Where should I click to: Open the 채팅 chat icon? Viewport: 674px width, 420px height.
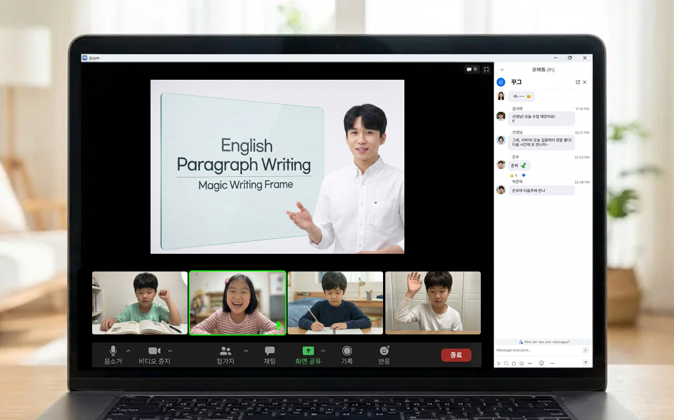(x=270, y=355)
